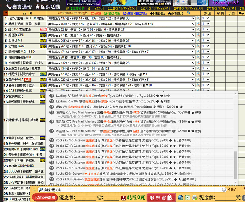
Task: Click the orange C cell in table header
Action: (x=6, y=13)
